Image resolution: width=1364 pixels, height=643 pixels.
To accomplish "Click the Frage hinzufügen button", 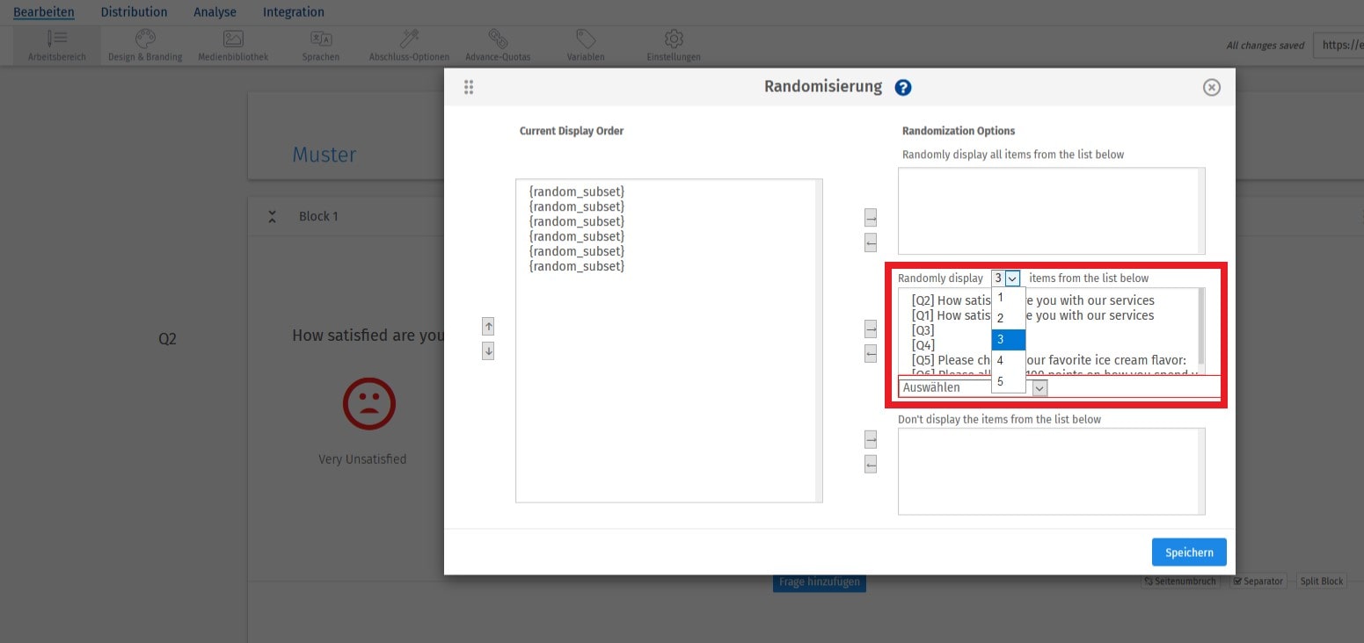I will [x=819, y=581].
